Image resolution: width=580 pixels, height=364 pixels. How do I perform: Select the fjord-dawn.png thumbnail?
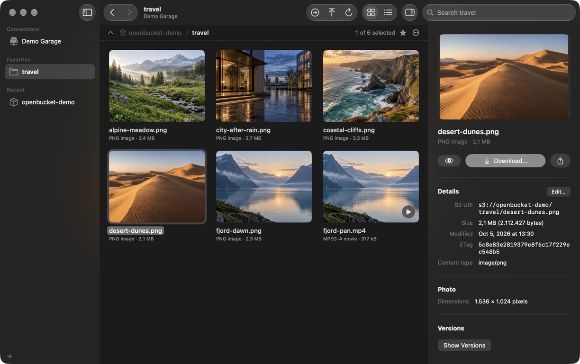pos(264,186)
